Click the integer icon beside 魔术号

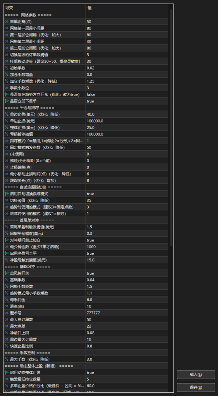[7, 313]
